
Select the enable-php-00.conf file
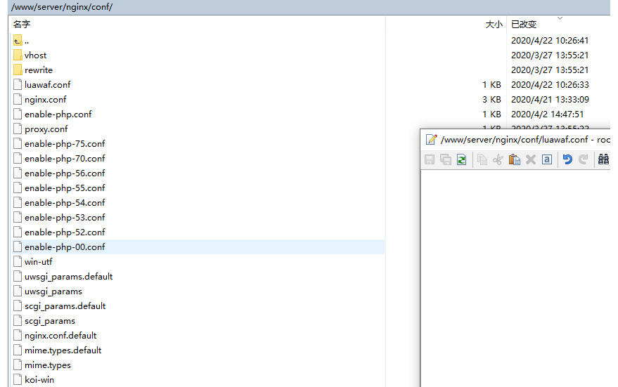tap(65, 247)
